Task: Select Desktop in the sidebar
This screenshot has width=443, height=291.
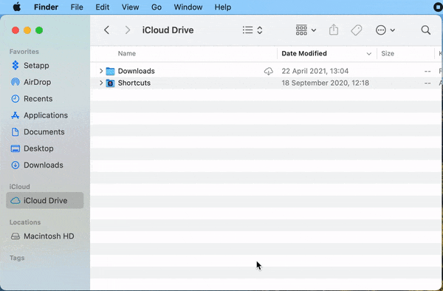Action: tap(44, 148)
